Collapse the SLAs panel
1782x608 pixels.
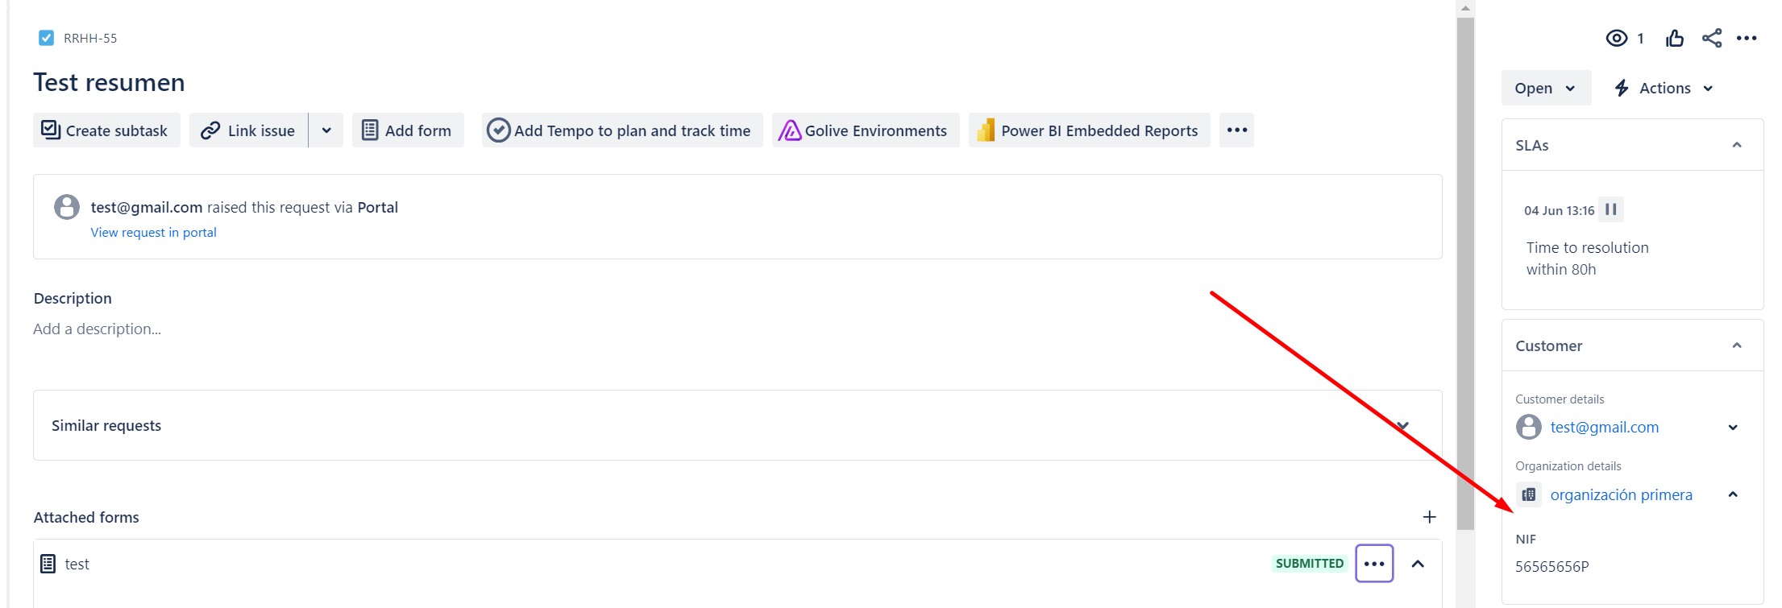coord(1737,145)
